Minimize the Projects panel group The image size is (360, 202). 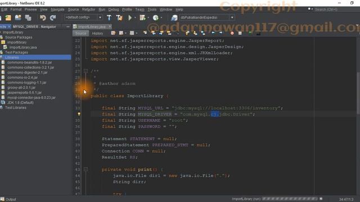coord(67,27)
